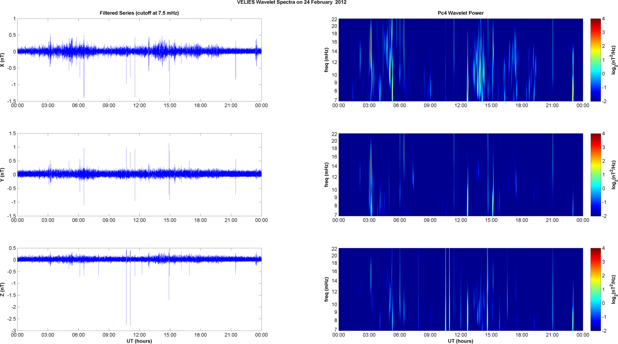Select "freq (mHz)" label of bottom wavelet panel

click(326, 289)
